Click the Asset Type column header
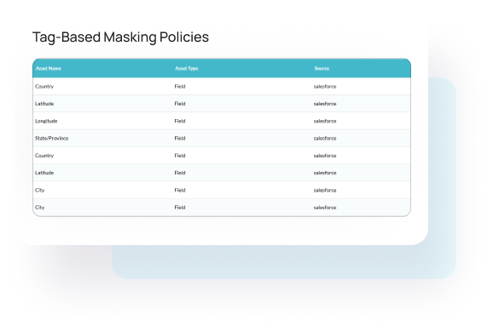 187,68
